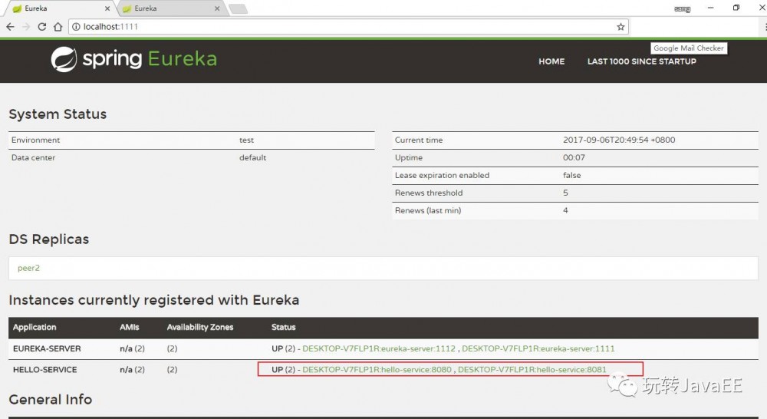Screen dimensions: 767x419
Task: Click the browser back arrow
Action: tap(10, 26)
